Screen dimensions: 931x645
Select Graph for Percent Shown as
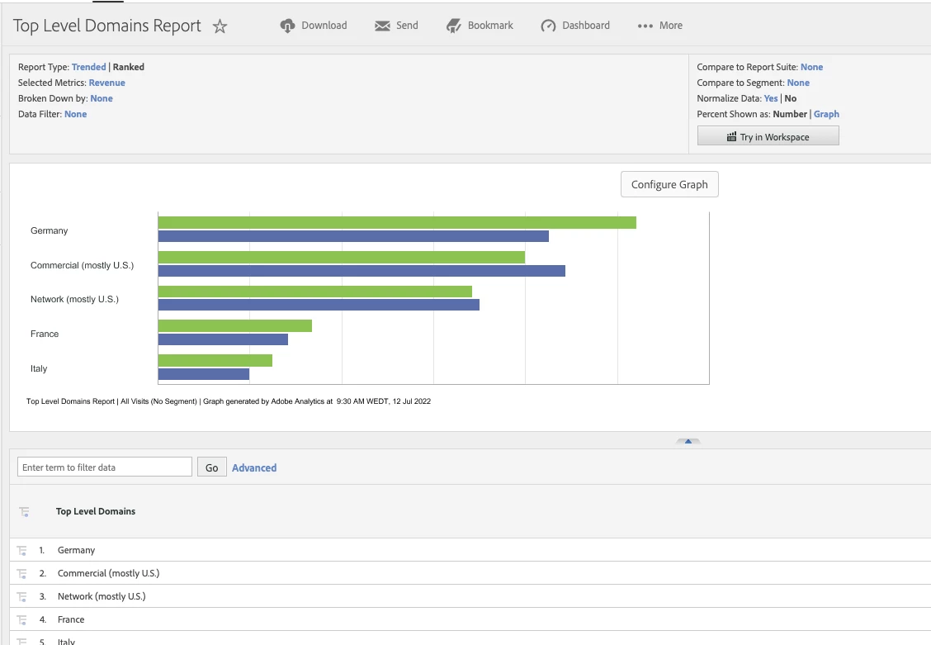pyautogui.click(x=826, y=114)
